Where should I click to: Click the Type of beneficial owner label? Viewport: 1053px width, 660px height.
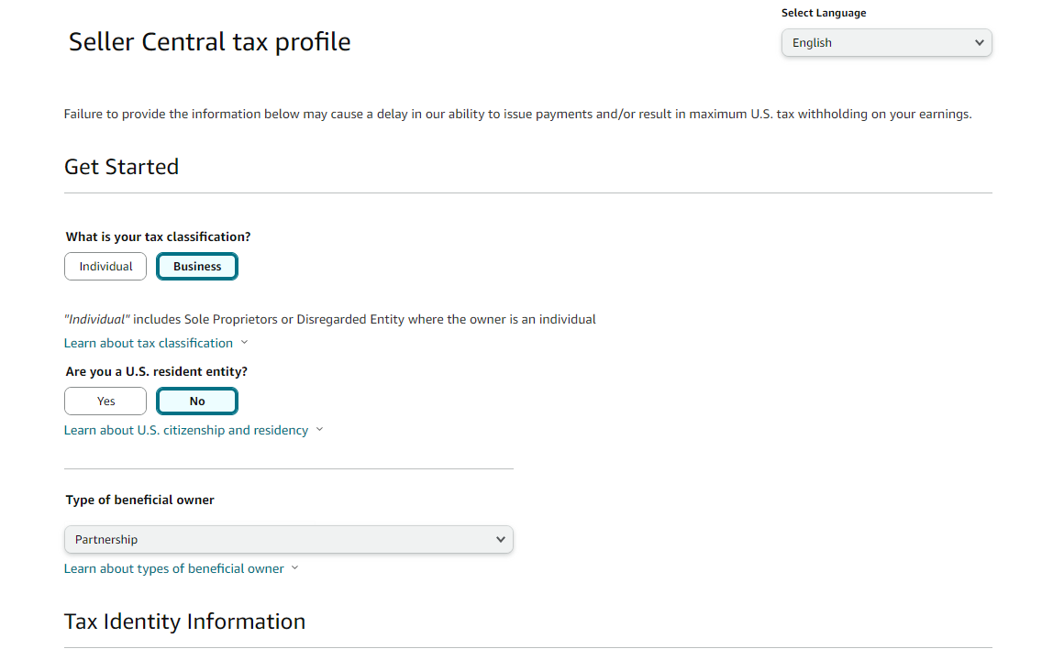[x=139, y=500]
